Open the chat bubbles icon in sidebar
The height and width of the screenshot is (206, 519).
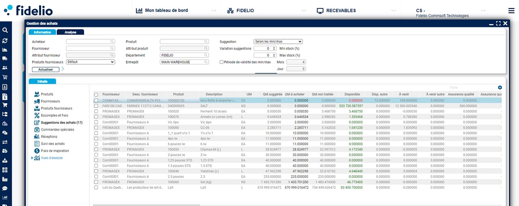[5, 133]
